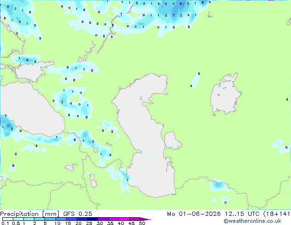Pick the purple swatch between 30 and 35

(103, 219)
